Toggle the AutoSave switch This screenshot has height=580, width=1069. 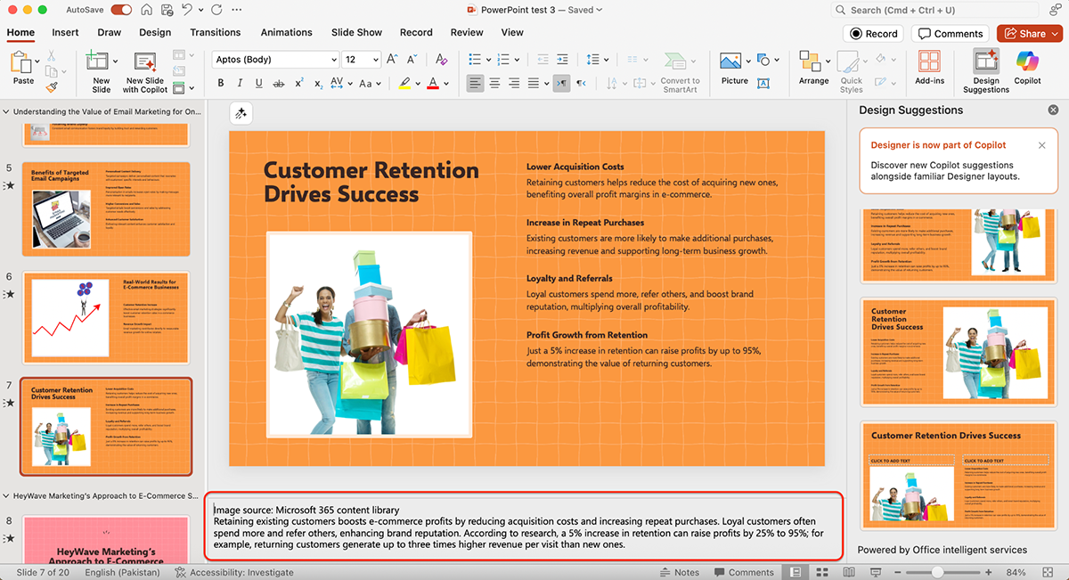(x=121, y=10)
